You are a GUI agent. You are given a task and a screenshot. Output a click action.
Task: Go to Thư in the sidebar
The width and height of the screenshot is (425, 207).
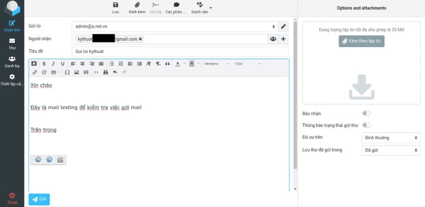click(x=12, y=44)
